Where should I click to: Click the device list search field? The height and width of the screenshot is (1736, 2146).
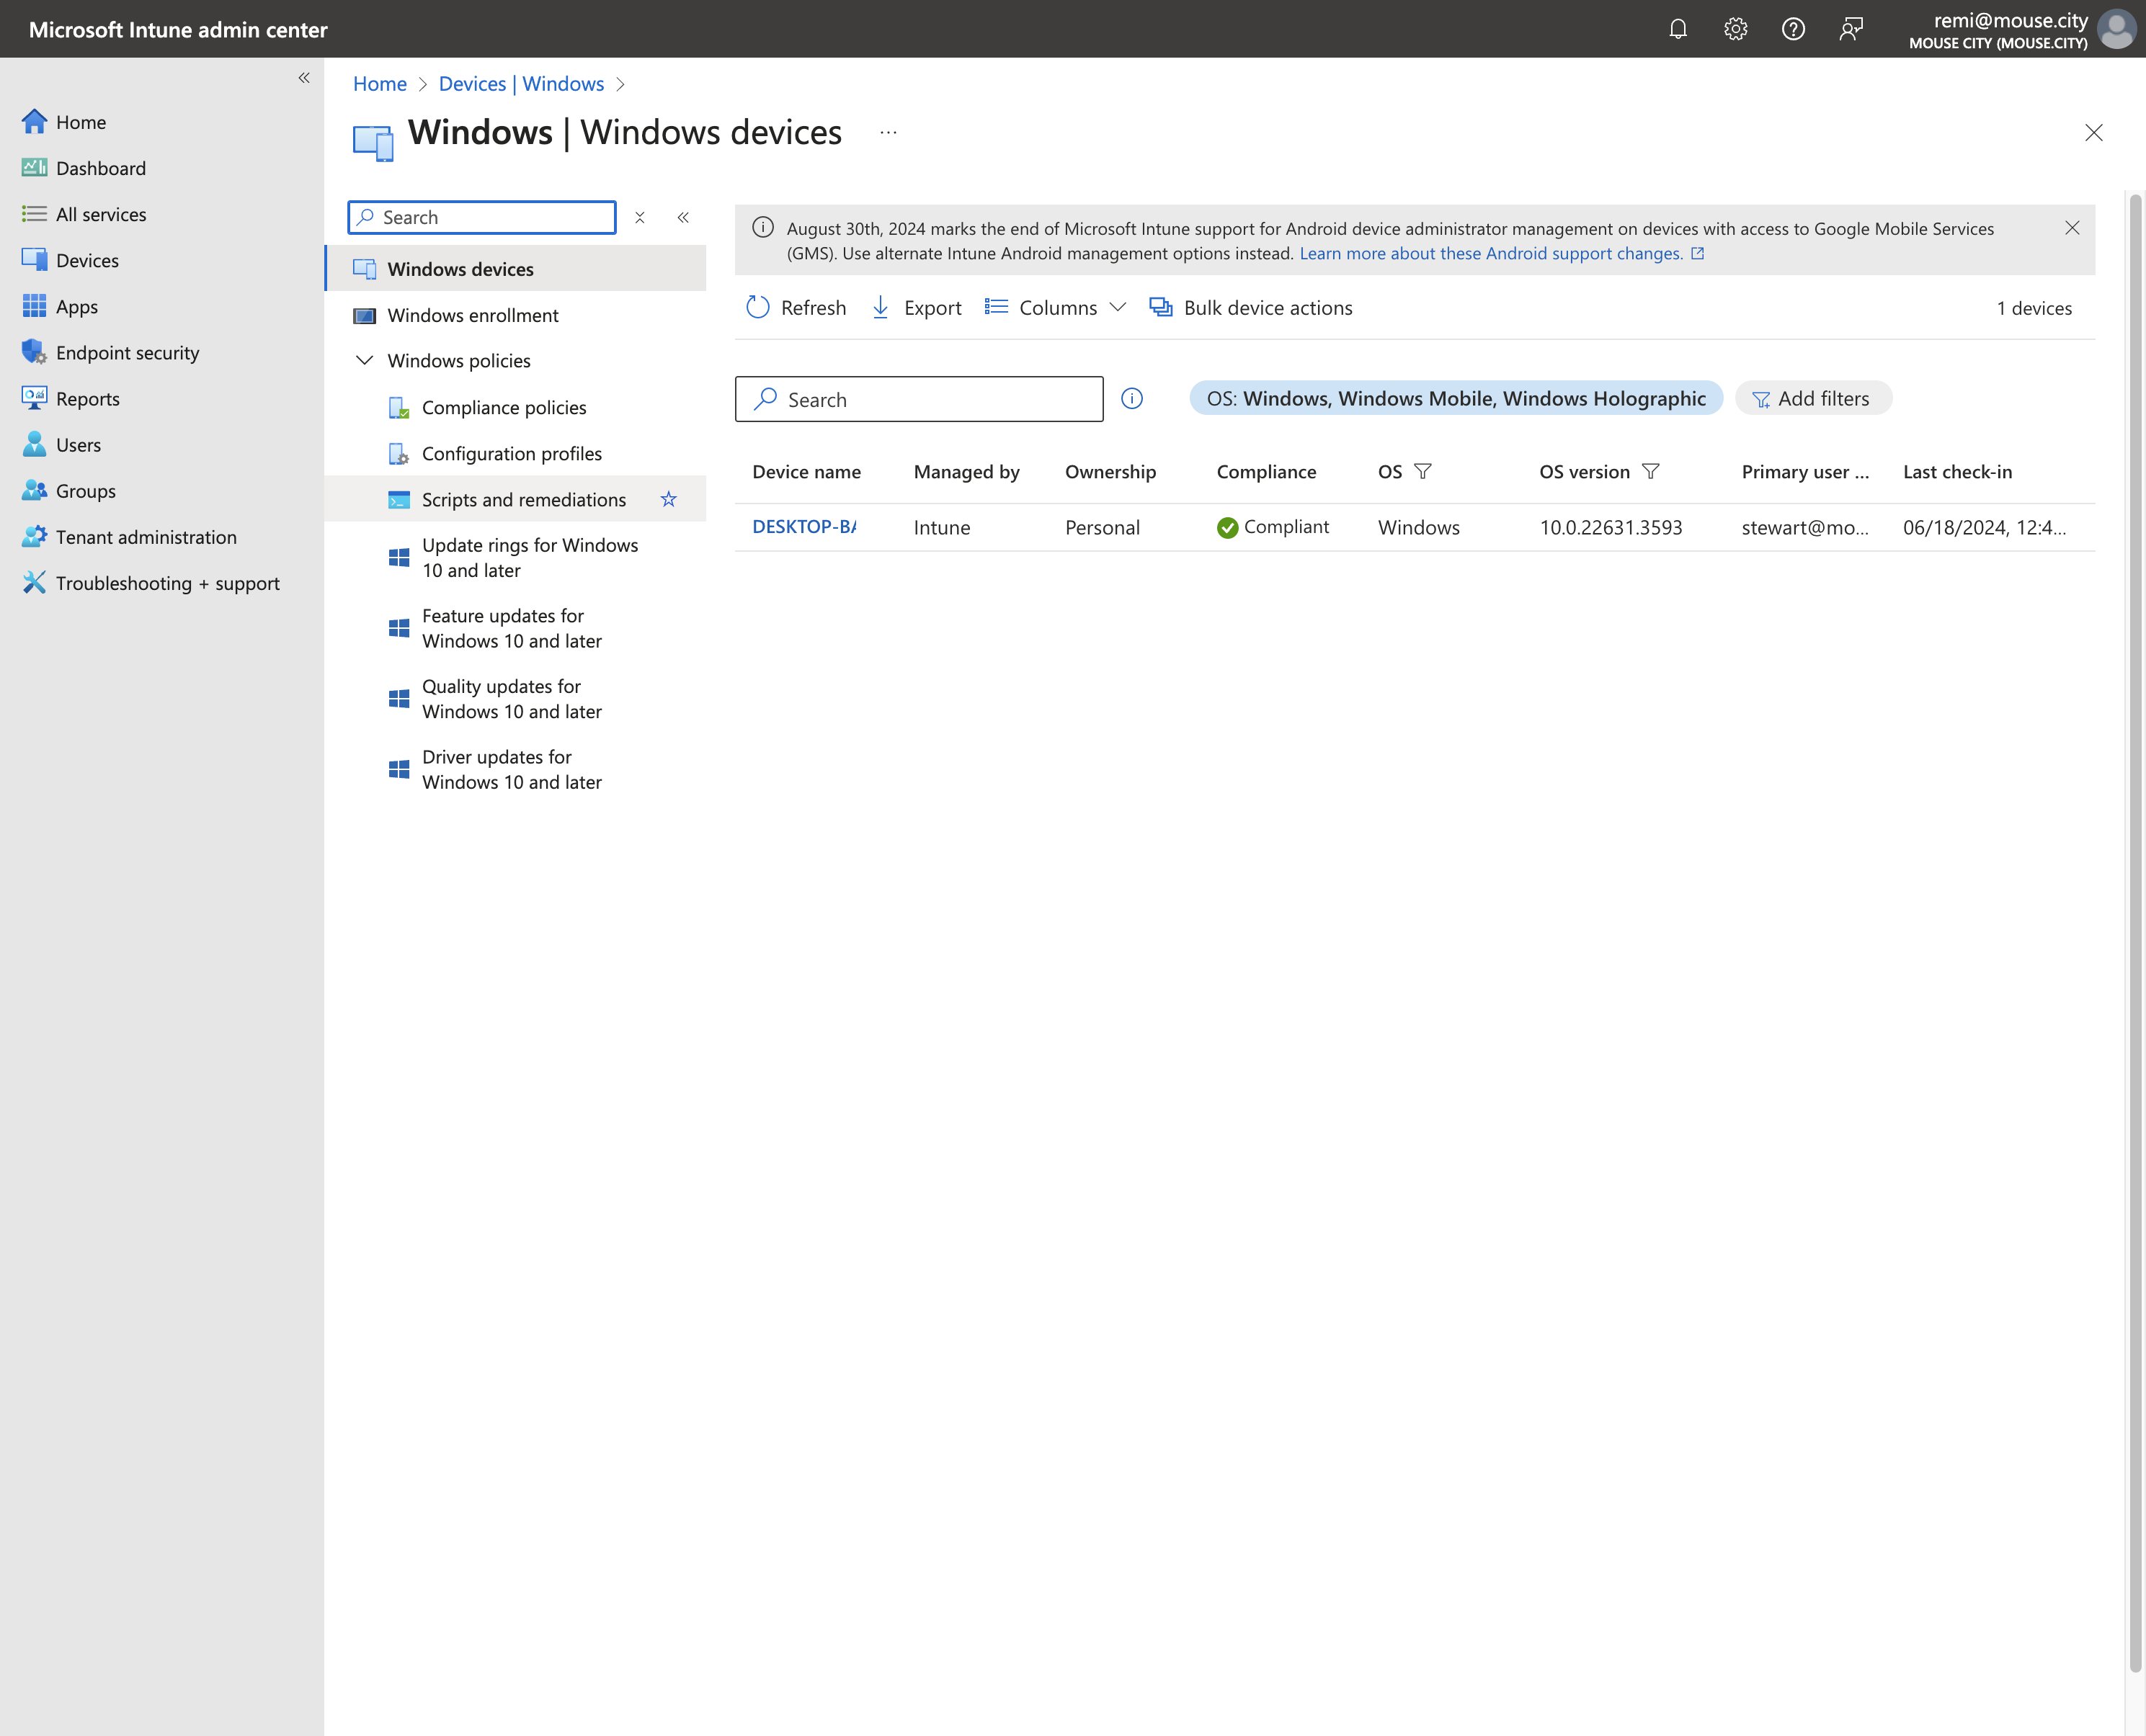tap(920, 399)
